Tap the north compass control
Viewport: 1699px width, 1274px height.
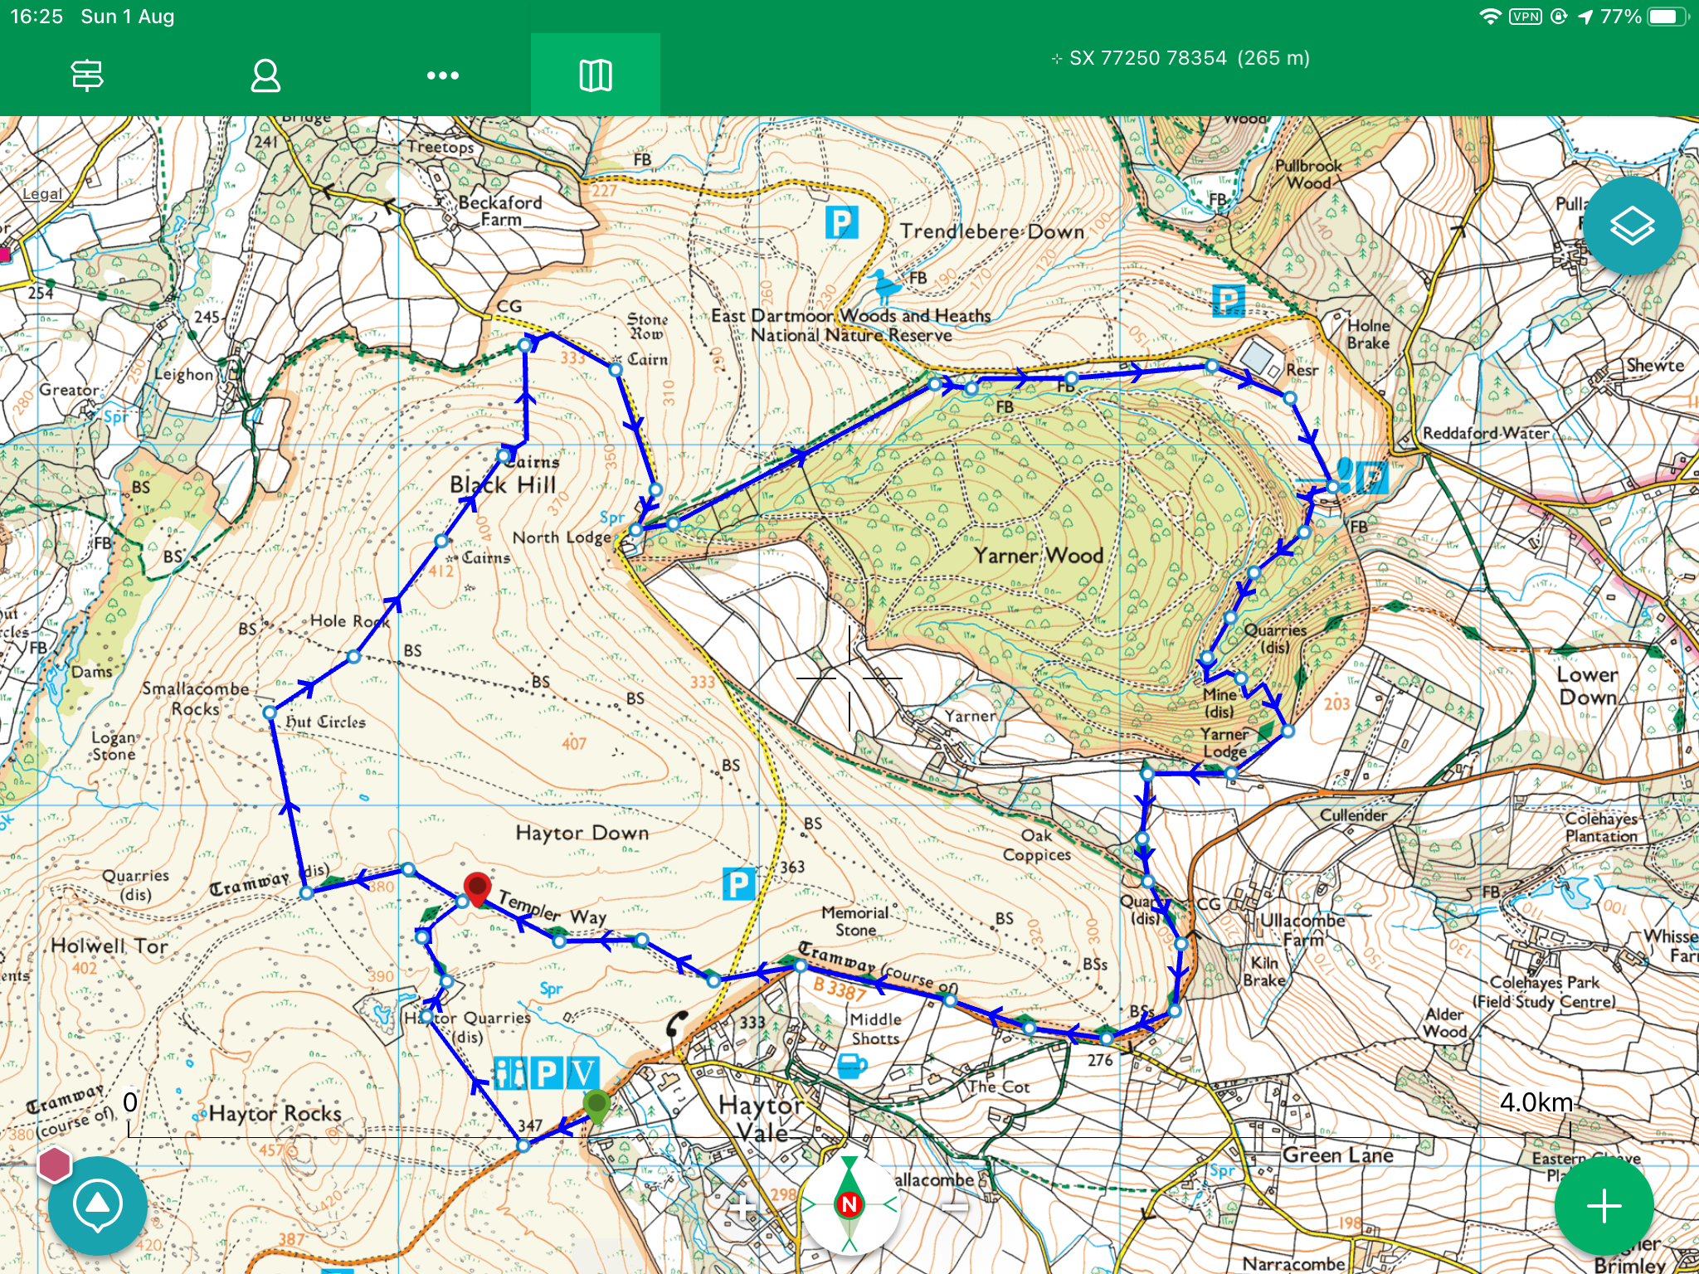pos(849,1203)
